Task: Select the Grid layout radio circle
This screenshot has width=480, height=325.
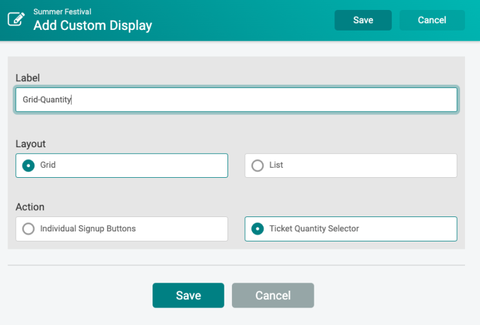Action: 29,165
